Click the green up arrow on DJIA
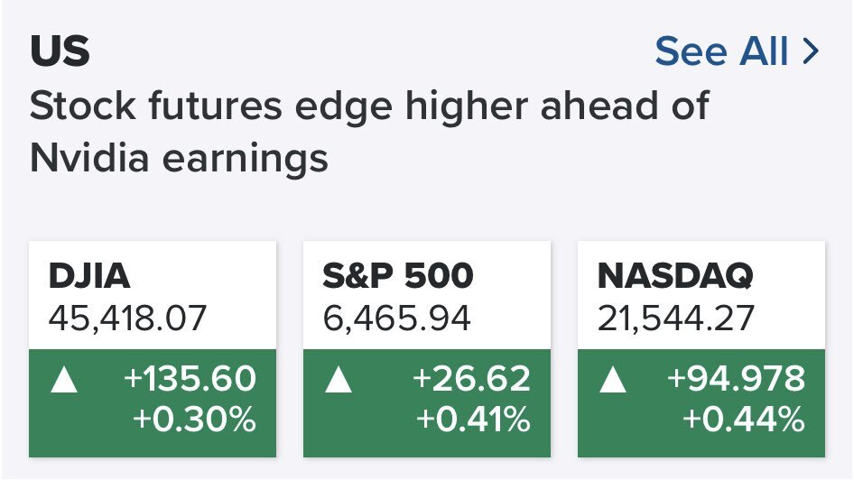Viewport: 854px width, 480px height. [63, 380]
